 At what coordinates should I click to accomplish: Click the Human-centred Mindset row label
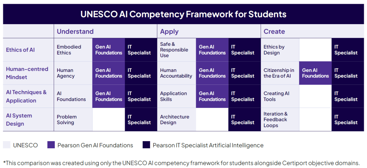pyautogui.click(x=27, y=73)
